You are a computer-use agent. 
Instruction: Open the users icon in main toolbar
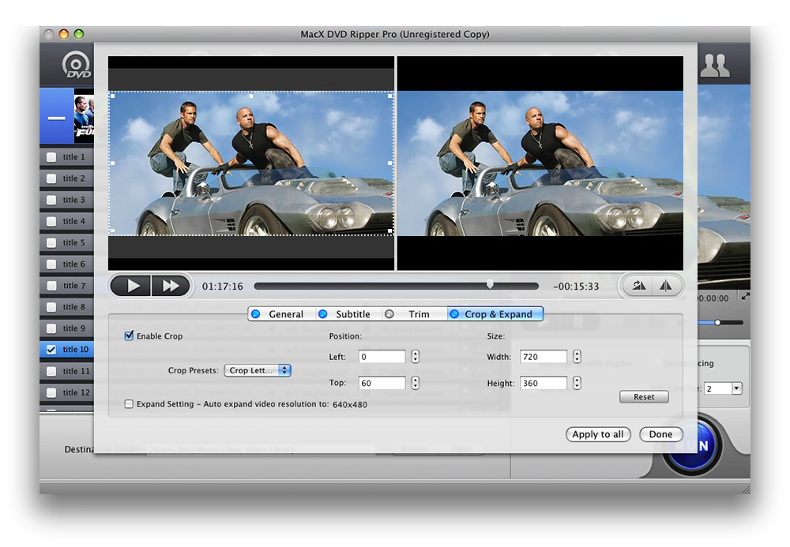pos(714,66)
